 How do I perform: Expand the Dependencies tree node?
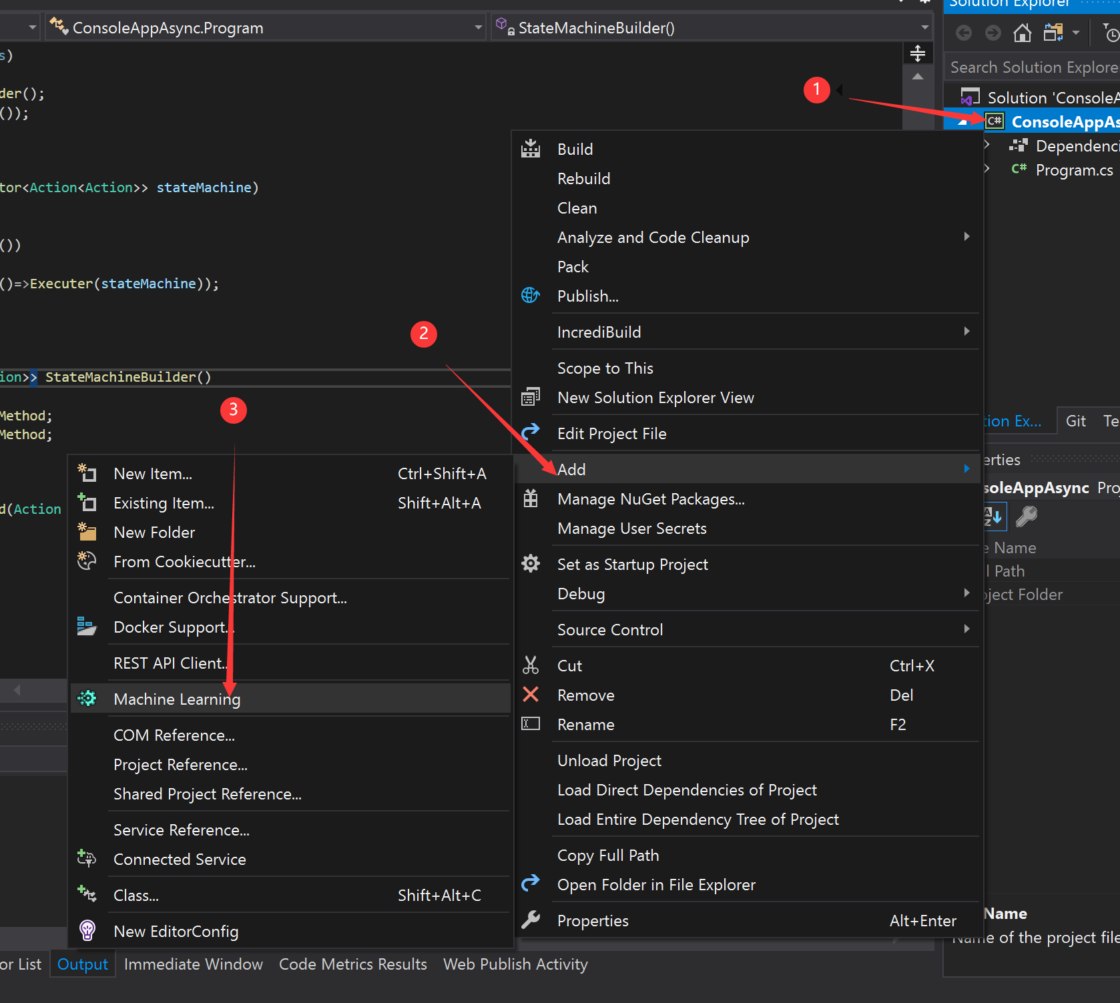coord(987,145)
